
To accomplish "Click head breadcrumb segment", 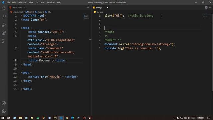I will 40,12.
